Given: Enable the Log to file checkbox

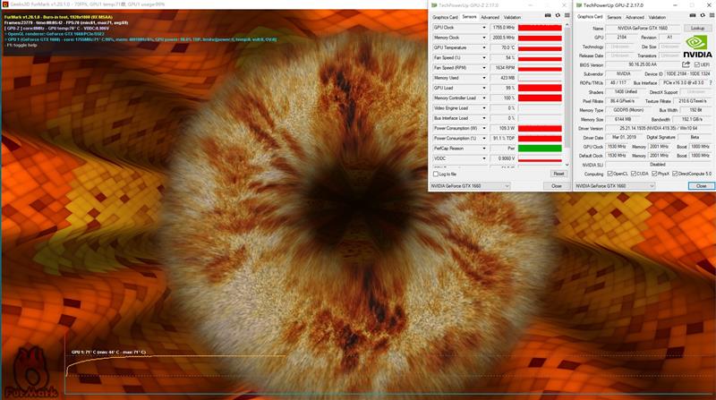Looking at the screenshot, I should (436, 174).
